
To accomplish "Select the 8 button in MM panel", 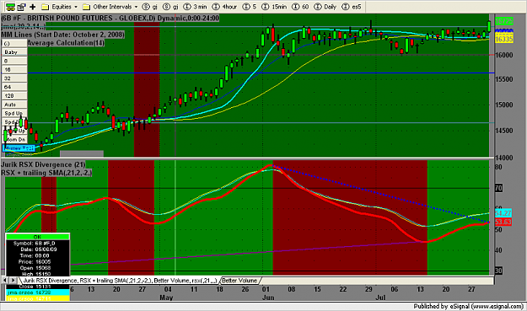I will click(x=14, y=61).
